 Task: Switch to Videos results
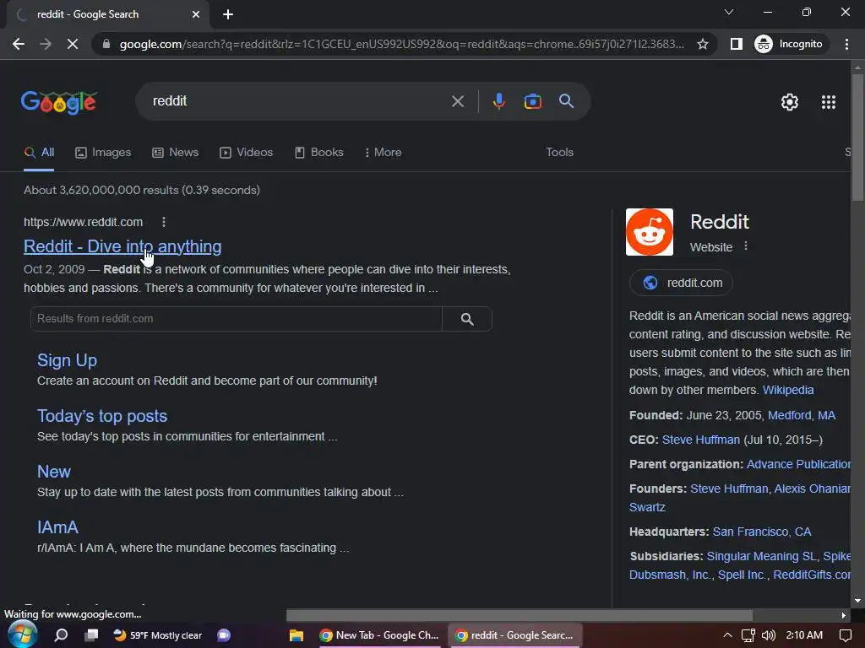point(246,153)
